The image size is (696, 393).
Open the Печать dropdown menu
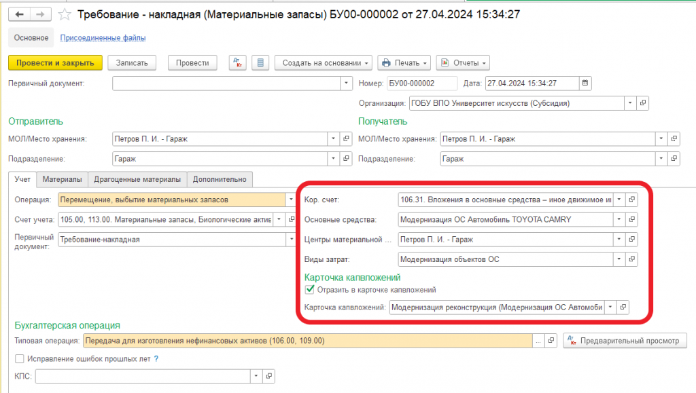click(x=404, y=63)
